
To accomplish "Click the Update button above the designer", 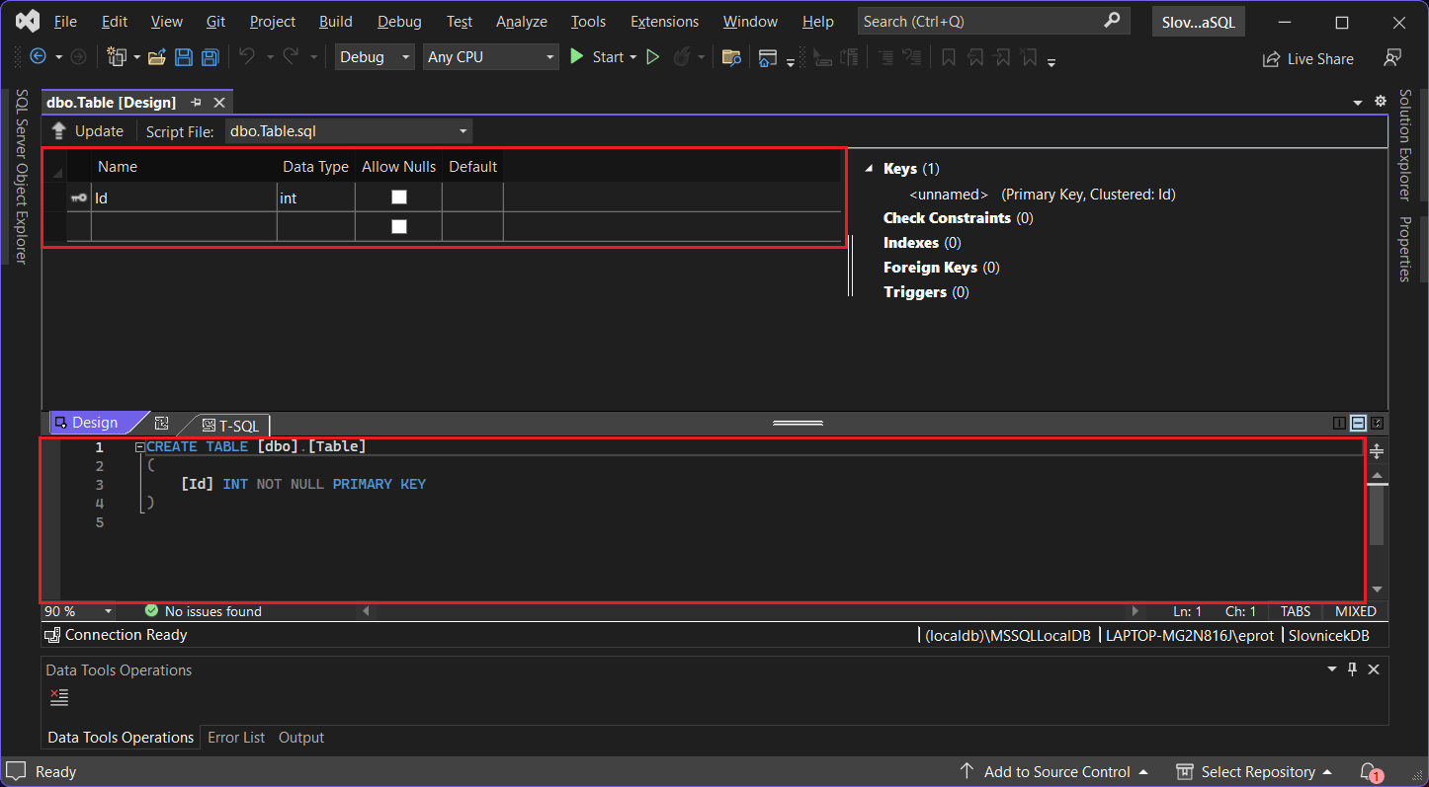I will [89, 130].
